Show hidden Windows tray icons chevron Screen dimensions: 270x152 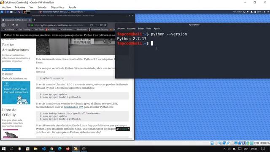224,149
